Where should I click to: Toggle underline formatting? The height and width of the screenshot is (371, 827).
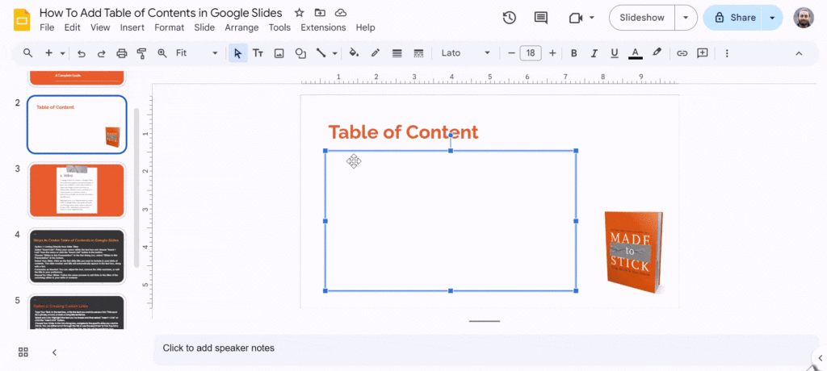615,53
